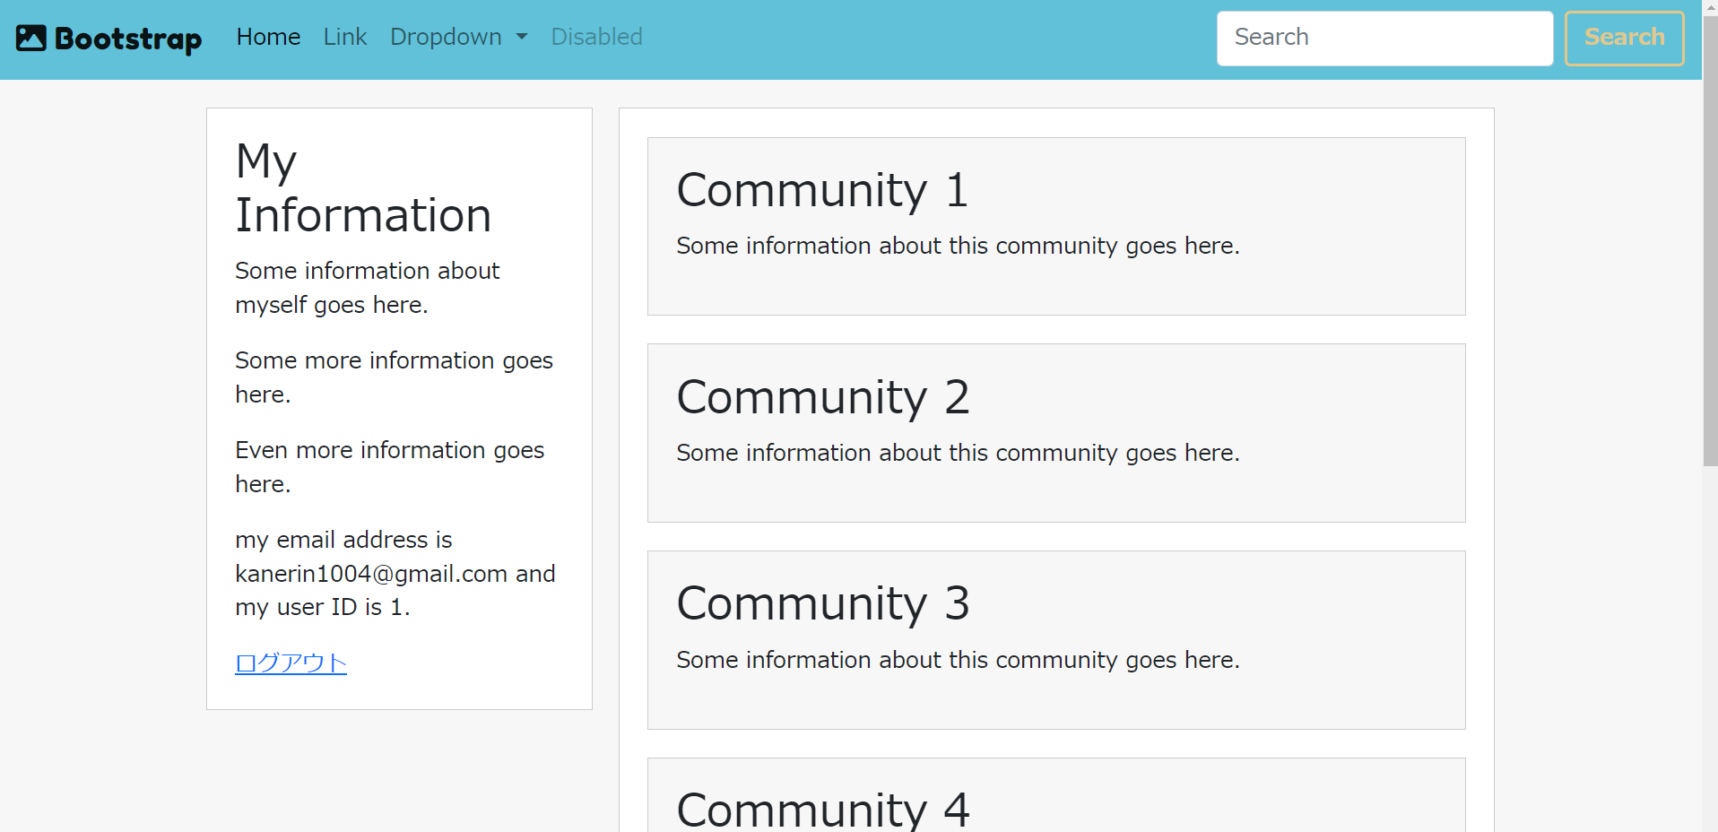Open the Bootstrap brand link

point(109,38)
